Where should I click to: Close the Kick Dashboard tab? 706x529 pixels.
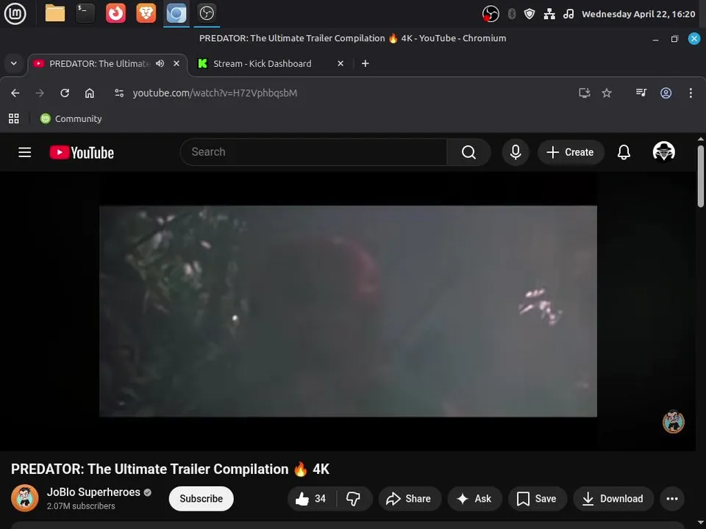(x=340, y=63)
